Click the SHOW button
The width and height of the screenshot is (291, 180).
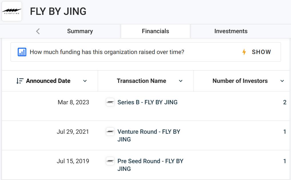coord(260,52)
